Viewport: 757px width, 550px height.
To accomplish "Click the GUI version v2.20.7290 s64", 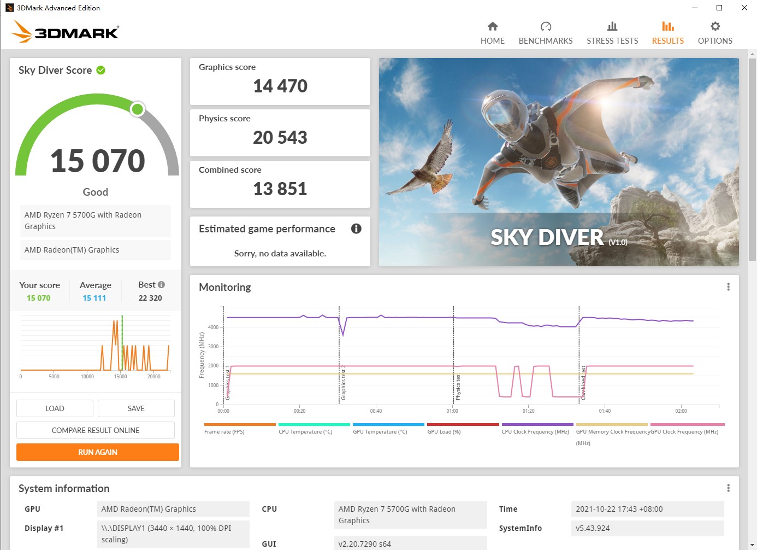I will (x=411, y=543).
